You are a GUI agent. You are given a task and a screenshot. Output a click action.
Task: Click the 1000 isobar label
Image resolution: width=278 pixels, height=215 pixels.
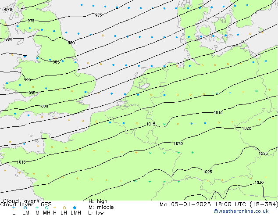click(43, 106)
